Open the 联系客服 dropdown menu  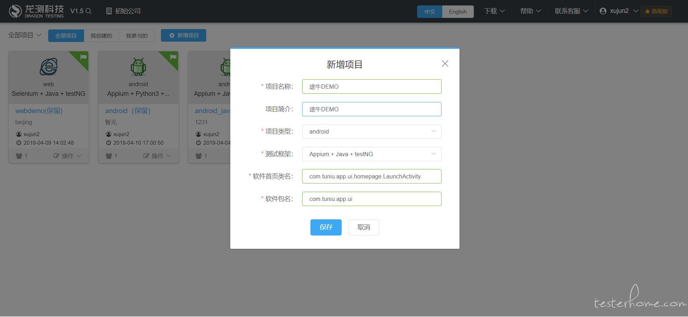(571, 11)
